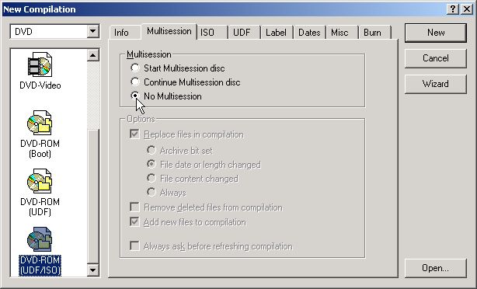The width and height of the screenshot is (477, 289).
Task: Click the compilation list scroll down arrow
Action: click(x=92, y=270)
